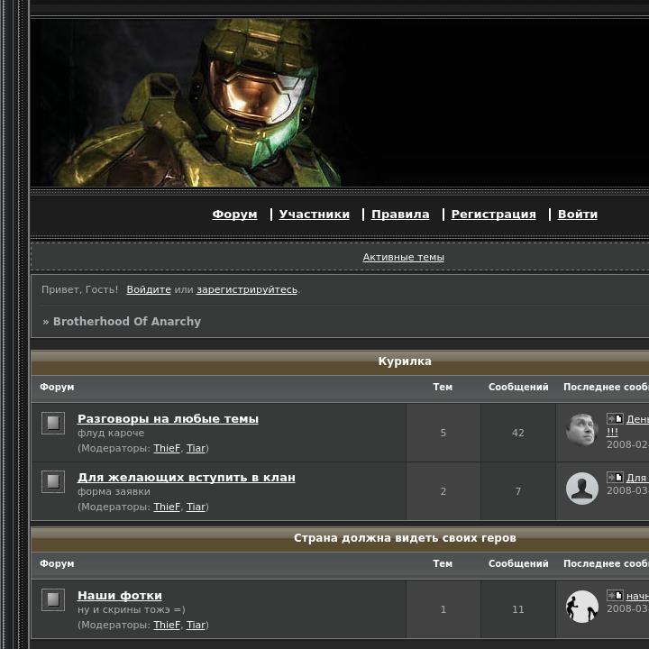Click the description флуд кароче
Image resolution: width=649 pixels, height=649 pixels.
111,433
